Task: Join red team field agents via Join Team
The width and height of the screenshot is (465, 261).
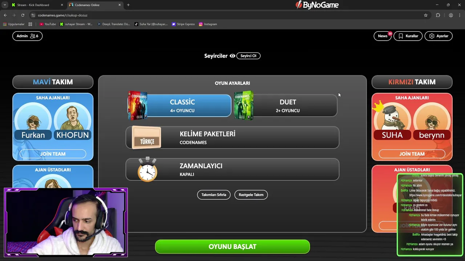Action: coord(412,154)
